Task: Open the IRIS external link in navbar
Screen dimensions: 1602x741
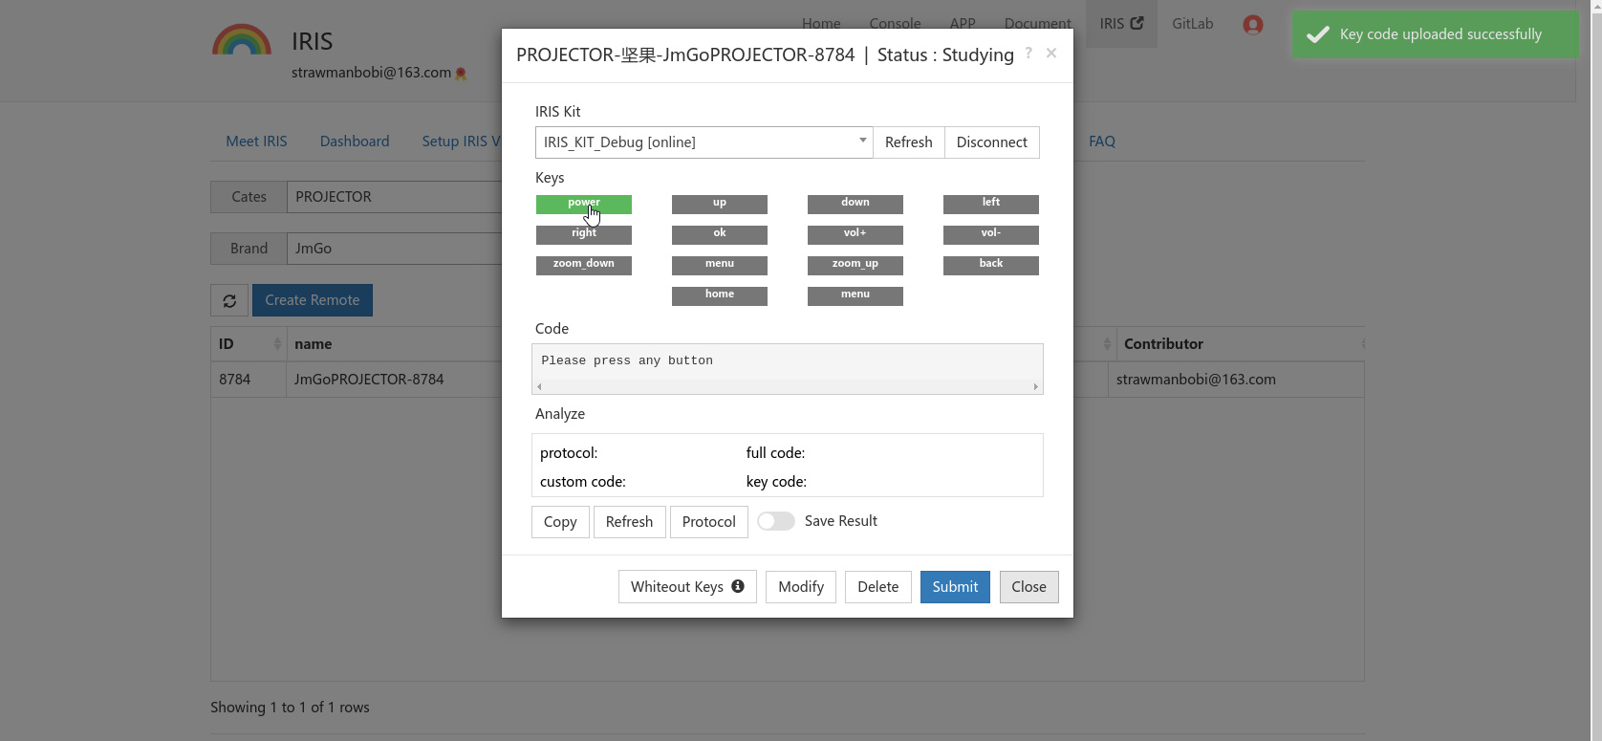Action: (1120, 24)
